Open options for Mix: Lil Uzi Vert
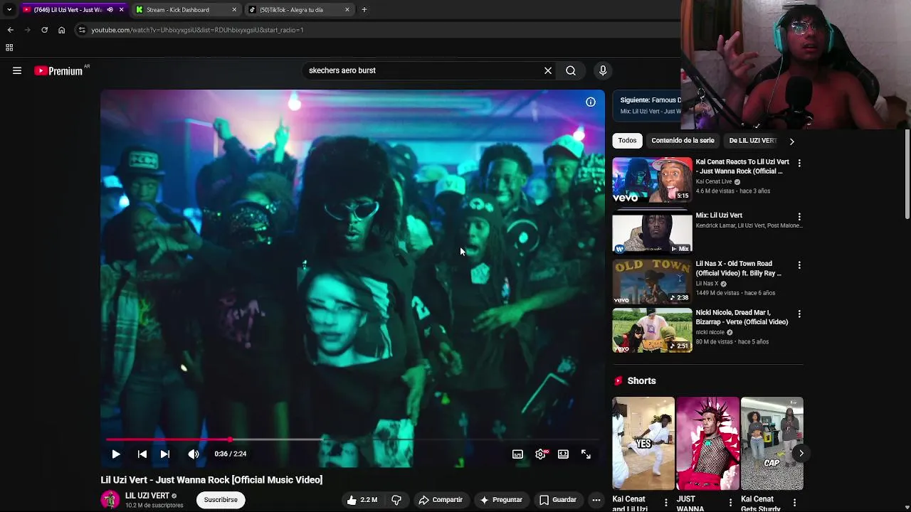The height and width of the screenshot is (512, 911). click(799, 216)
